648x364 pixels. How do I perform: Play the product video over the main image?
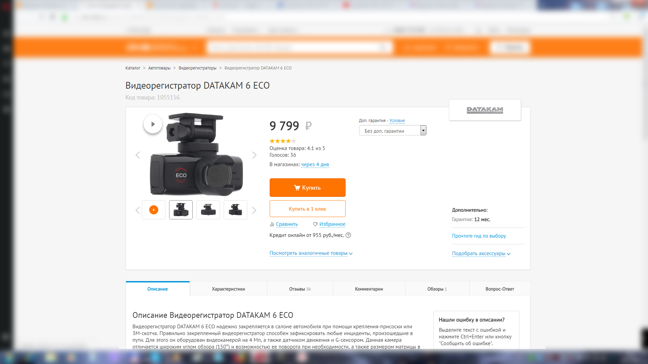click(153, 124)
